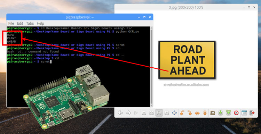This screenshot has height=134, width=261.
Task: Open the Tabs menu in the terminal
Action: [x=30, y=23]
